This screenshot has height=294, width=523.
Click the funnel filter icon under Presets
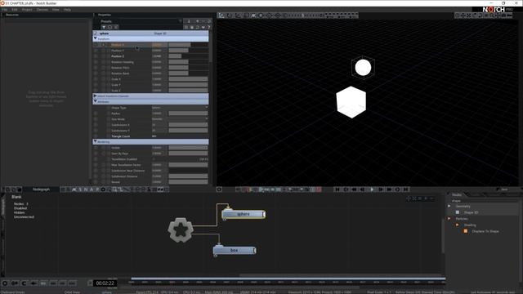point(104,27)
